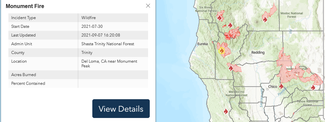Click the Redding city label on map
The width and height of the screenshot is (325, 122).
258,53
